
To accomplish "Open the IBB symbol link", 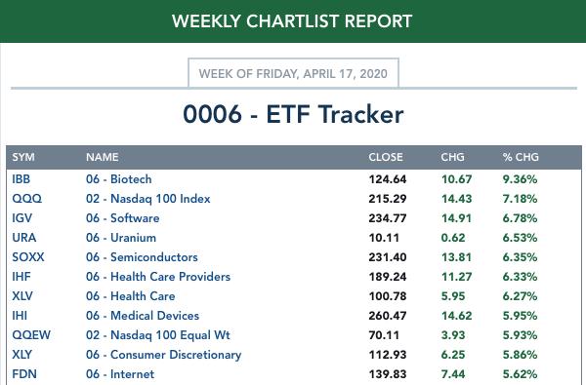I will (x=21, y=179).
